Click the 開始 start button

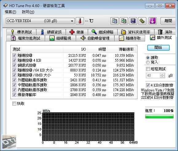click(x=158, y=48)
